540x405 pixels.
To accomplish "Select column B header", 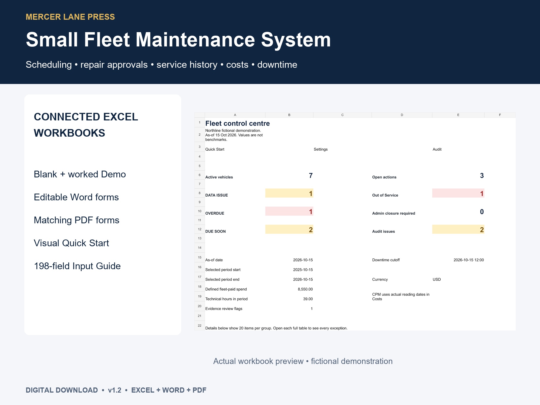I will (289, 115).
